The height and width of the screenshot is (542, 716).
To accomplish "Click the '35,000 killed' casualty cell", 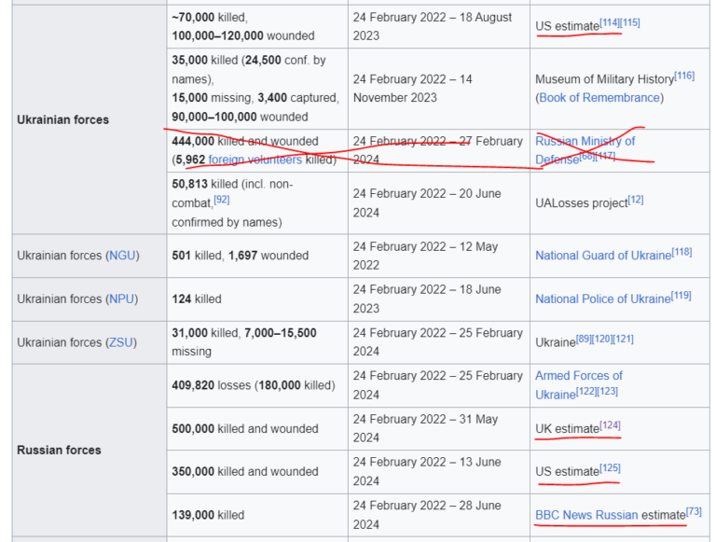I will [x=257, y=89].
